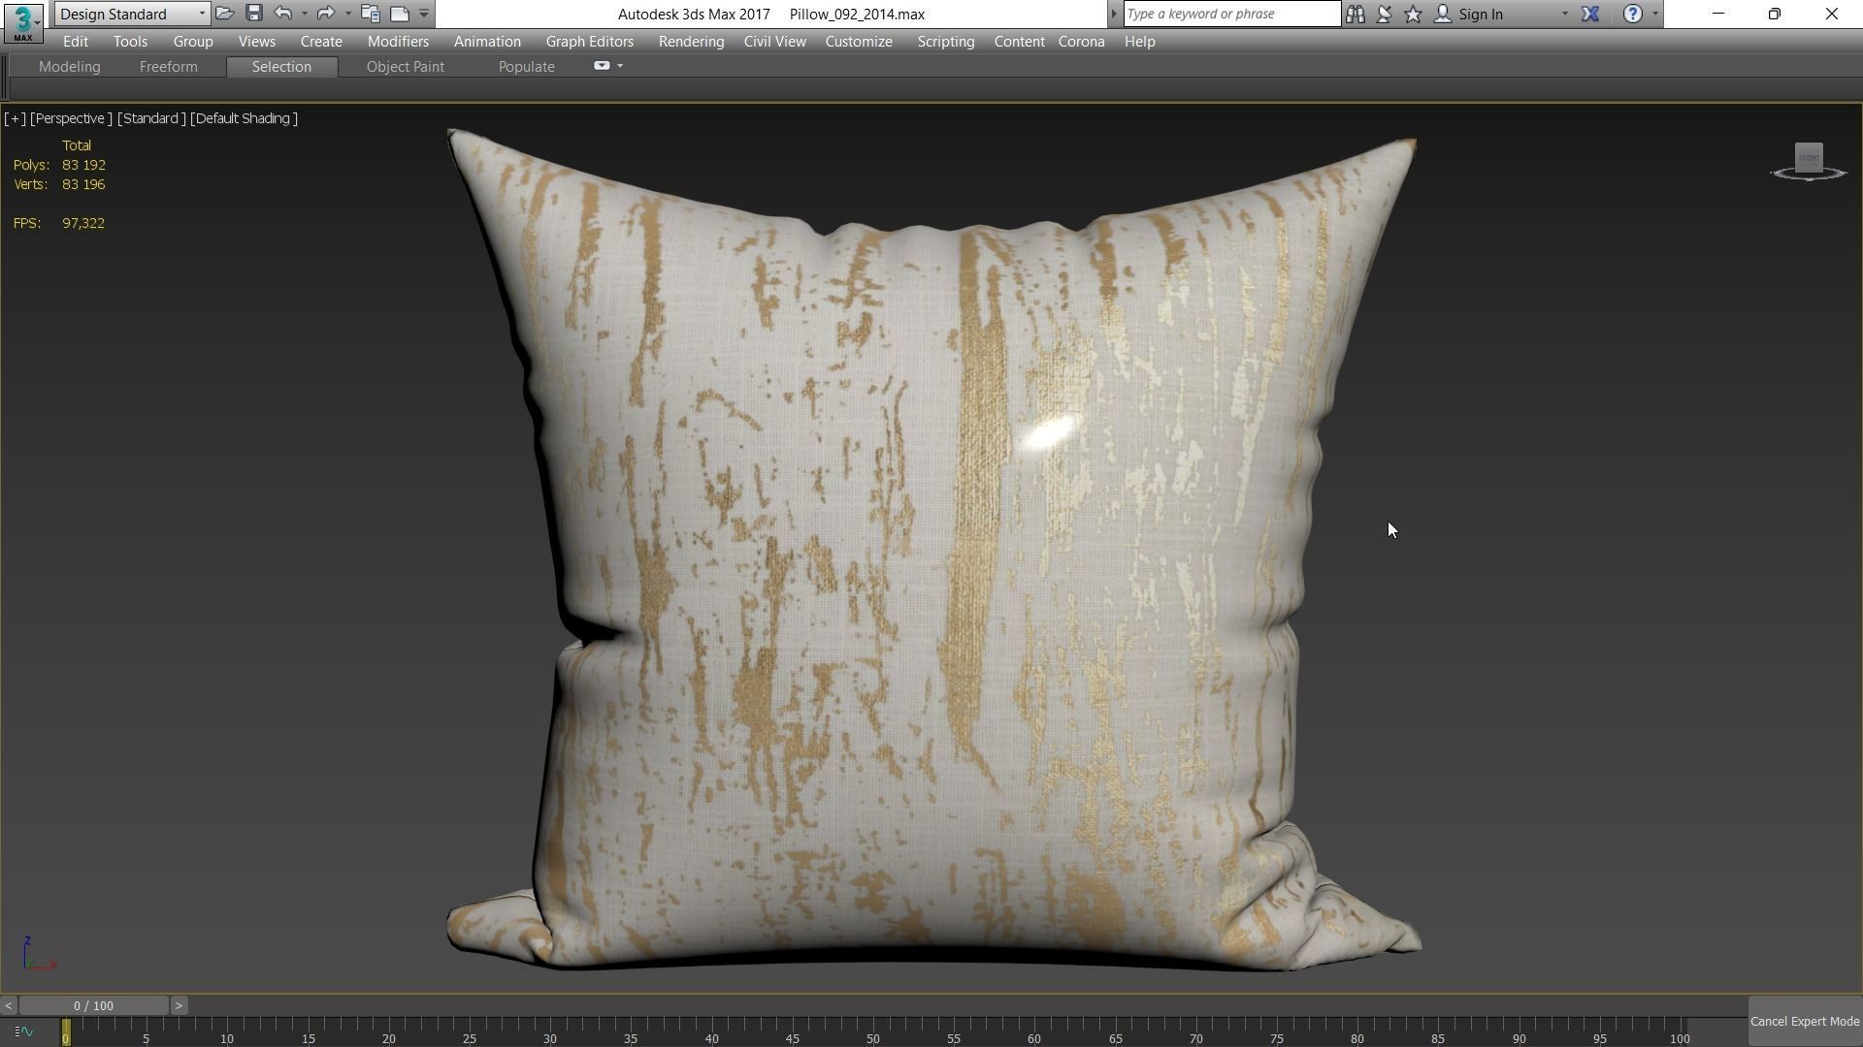Click the Sign In link
The image size is (1863, 1047).
[1481, 15]
